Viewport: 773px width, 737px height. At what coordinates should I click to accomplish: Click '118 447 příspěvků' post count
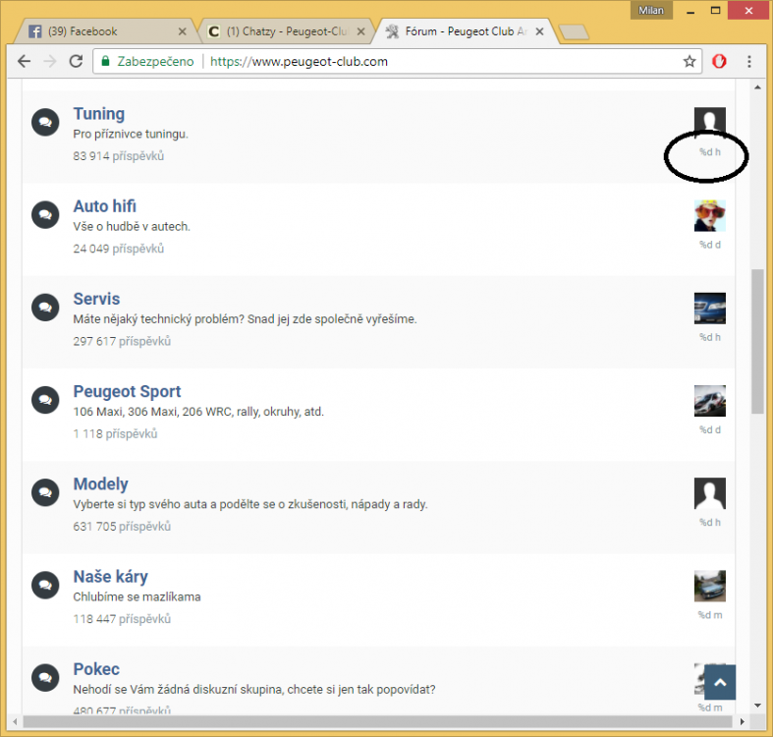click(122, 619)
